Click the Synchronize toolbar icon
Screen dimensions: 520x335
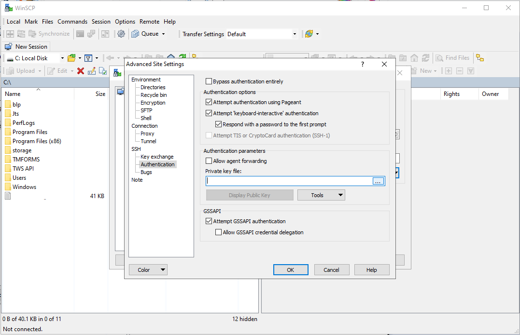pos(32,34)
